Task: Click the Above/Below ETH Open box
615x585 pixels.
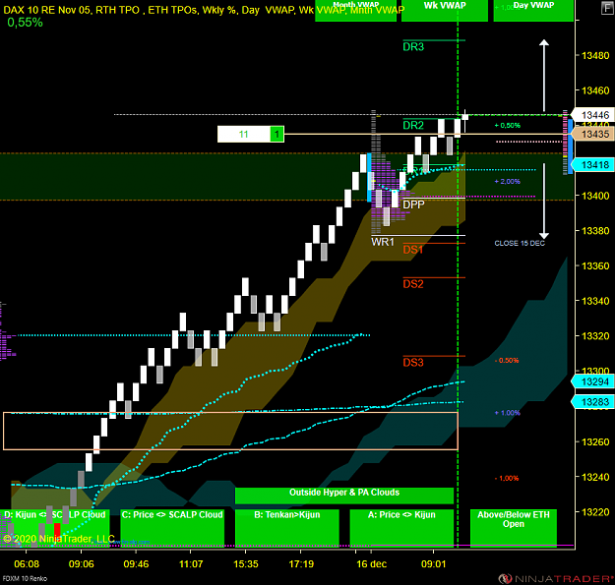Action: coord(514,527)
